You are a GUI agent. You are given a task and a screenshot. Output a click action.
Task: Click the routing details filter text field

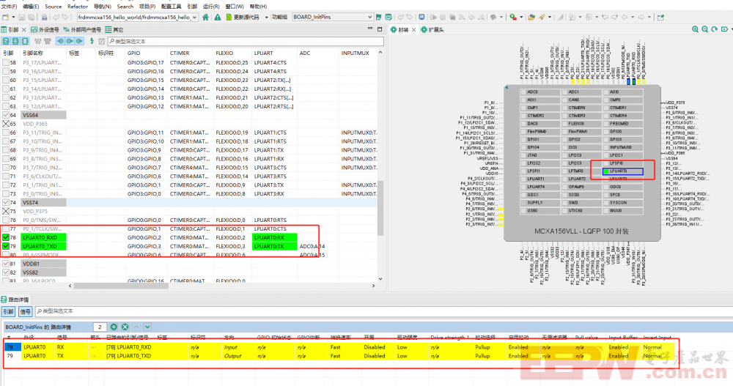tap(383, 311)
